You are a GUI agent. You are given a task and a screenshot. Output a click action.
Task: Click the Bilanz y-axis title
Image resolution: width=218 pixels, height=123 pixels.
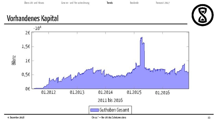[14, 60]
